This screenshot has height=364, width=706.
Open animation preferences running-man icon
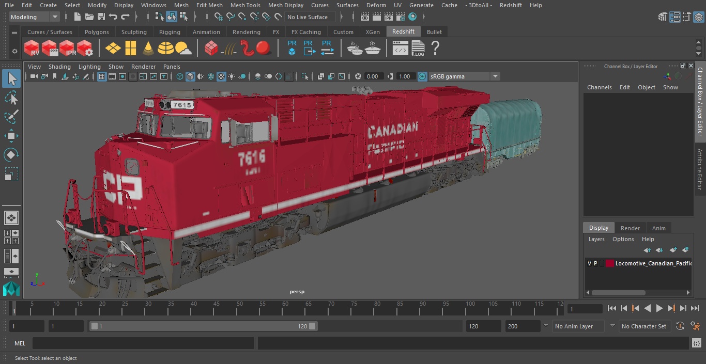click(x=695, y=326)
